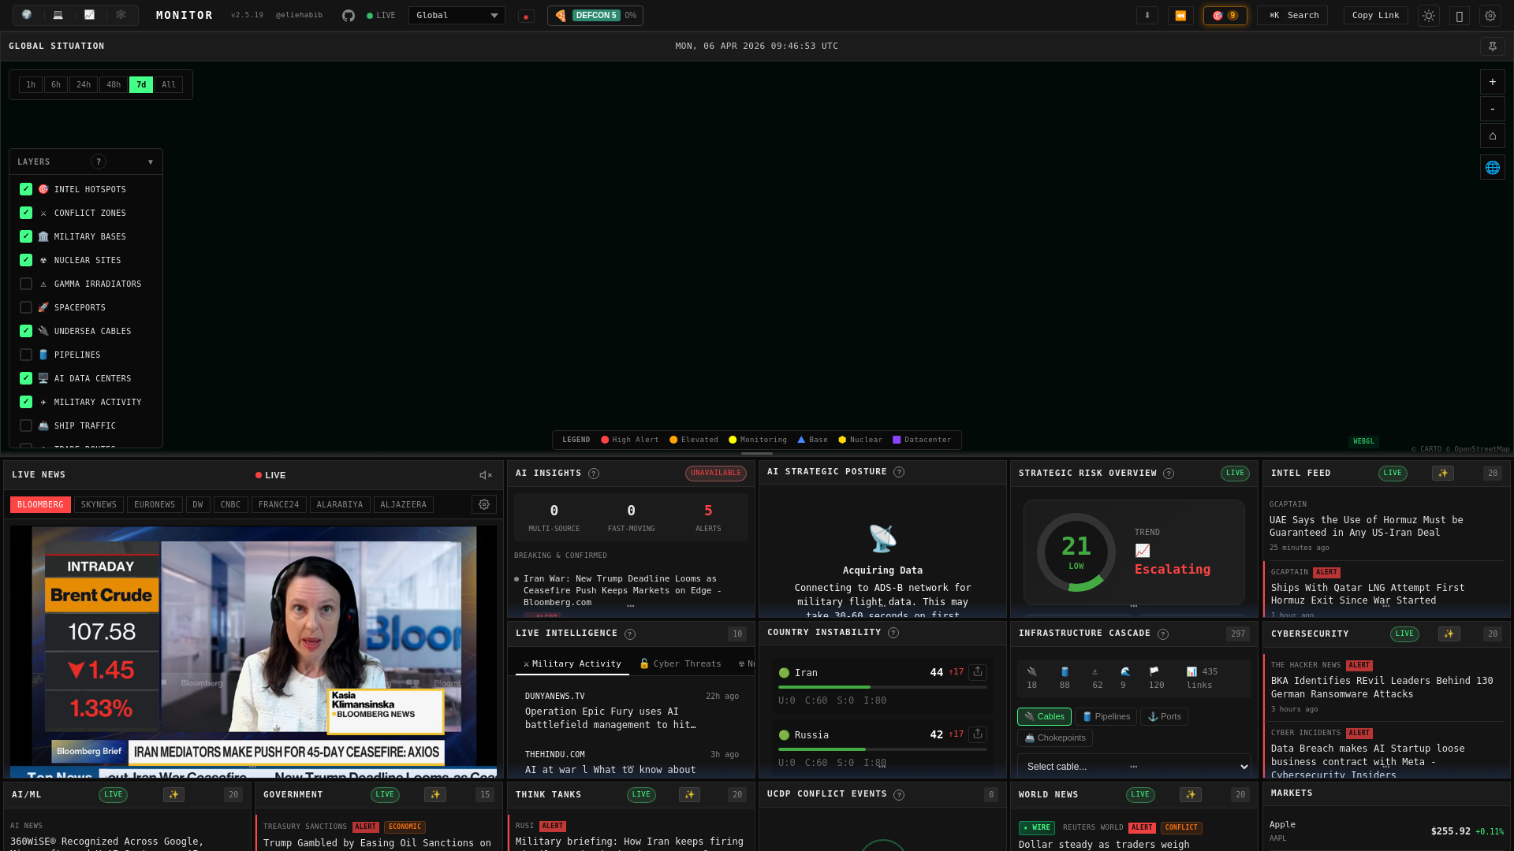Uncheck the Intel Hotspots layer
The image size is (1514, 851).
[26, 189]
